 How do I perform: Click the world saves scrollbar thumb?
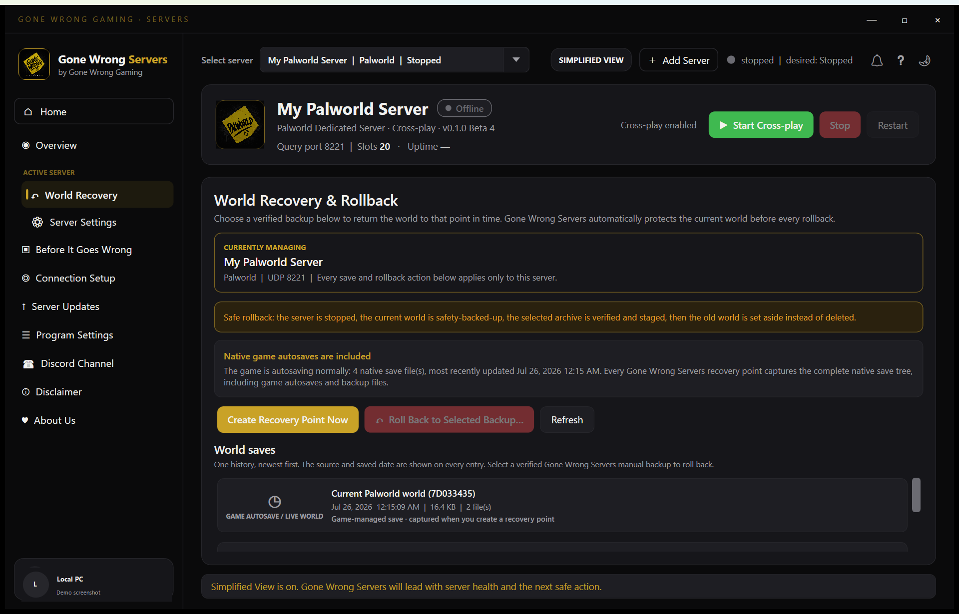(x=916, y=495)
